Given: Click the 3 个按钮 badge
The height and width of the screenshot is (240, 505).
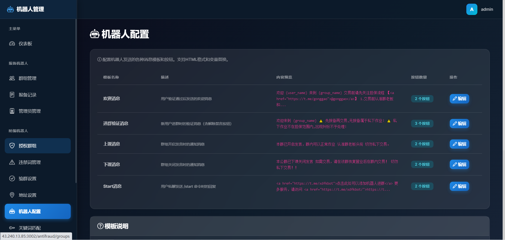Looking at the screenshot, I should point(422,123).
